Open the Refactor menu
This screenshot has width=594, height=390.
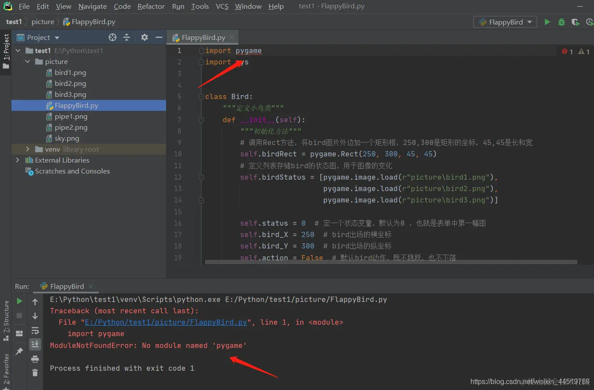click(x=151, y=6)
